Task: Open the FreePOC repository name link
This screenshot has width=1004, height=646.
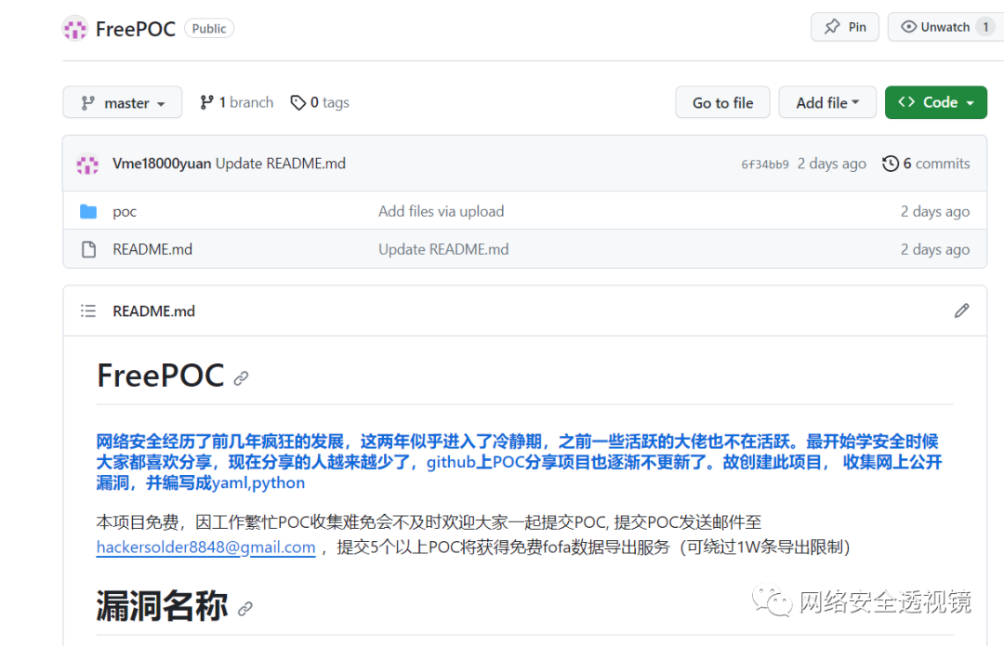Action: pos(135,29)
